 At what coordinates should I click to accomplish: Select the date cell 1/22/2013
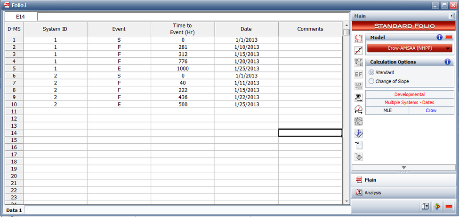246,97
